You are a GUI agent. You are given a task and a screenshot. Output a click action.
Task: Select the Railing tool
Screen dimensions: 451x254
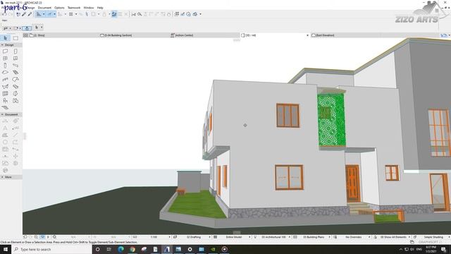[5, 80]
